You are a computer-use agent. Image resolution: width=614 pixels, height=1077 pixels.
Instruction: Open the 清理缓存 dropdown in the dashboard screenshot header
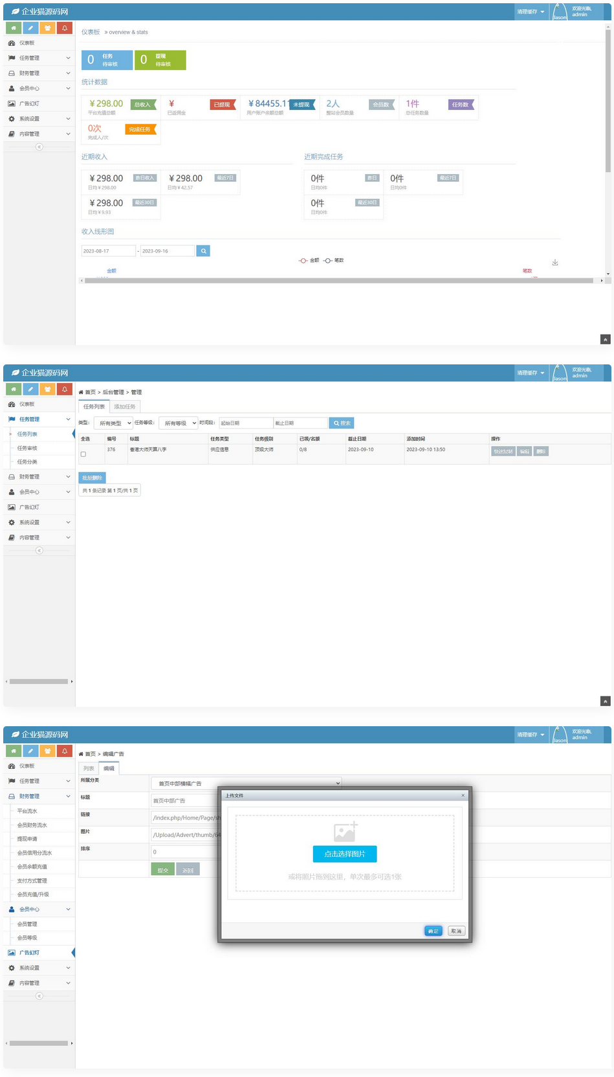click(531, 12)
